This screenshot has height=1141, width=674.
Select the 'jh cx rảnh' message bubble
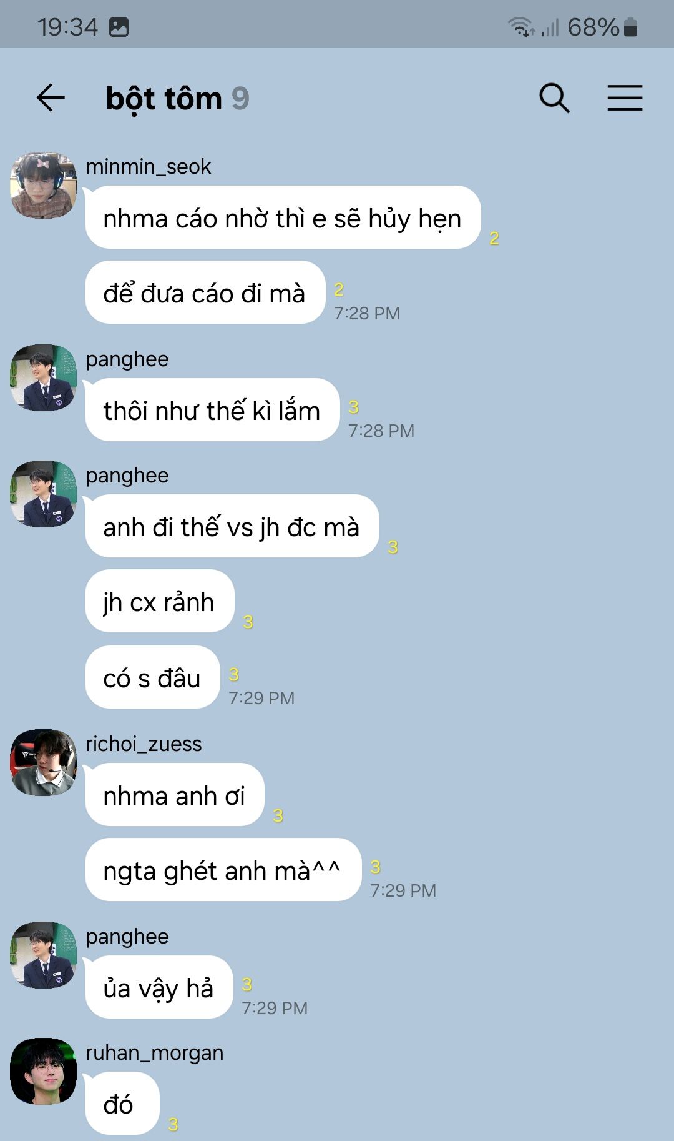[160, 601]
